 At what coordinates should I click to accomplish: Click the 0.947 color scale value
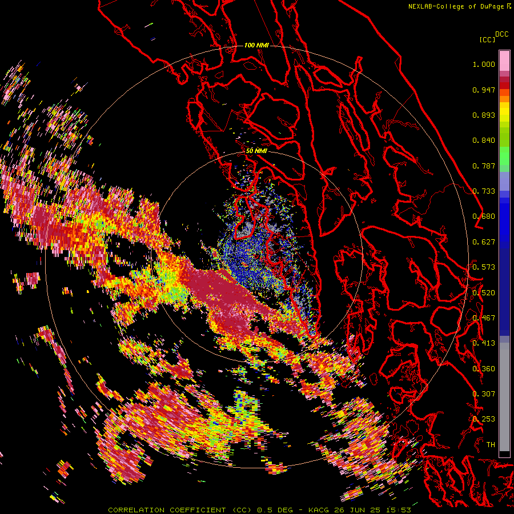[x=484, y=90]
